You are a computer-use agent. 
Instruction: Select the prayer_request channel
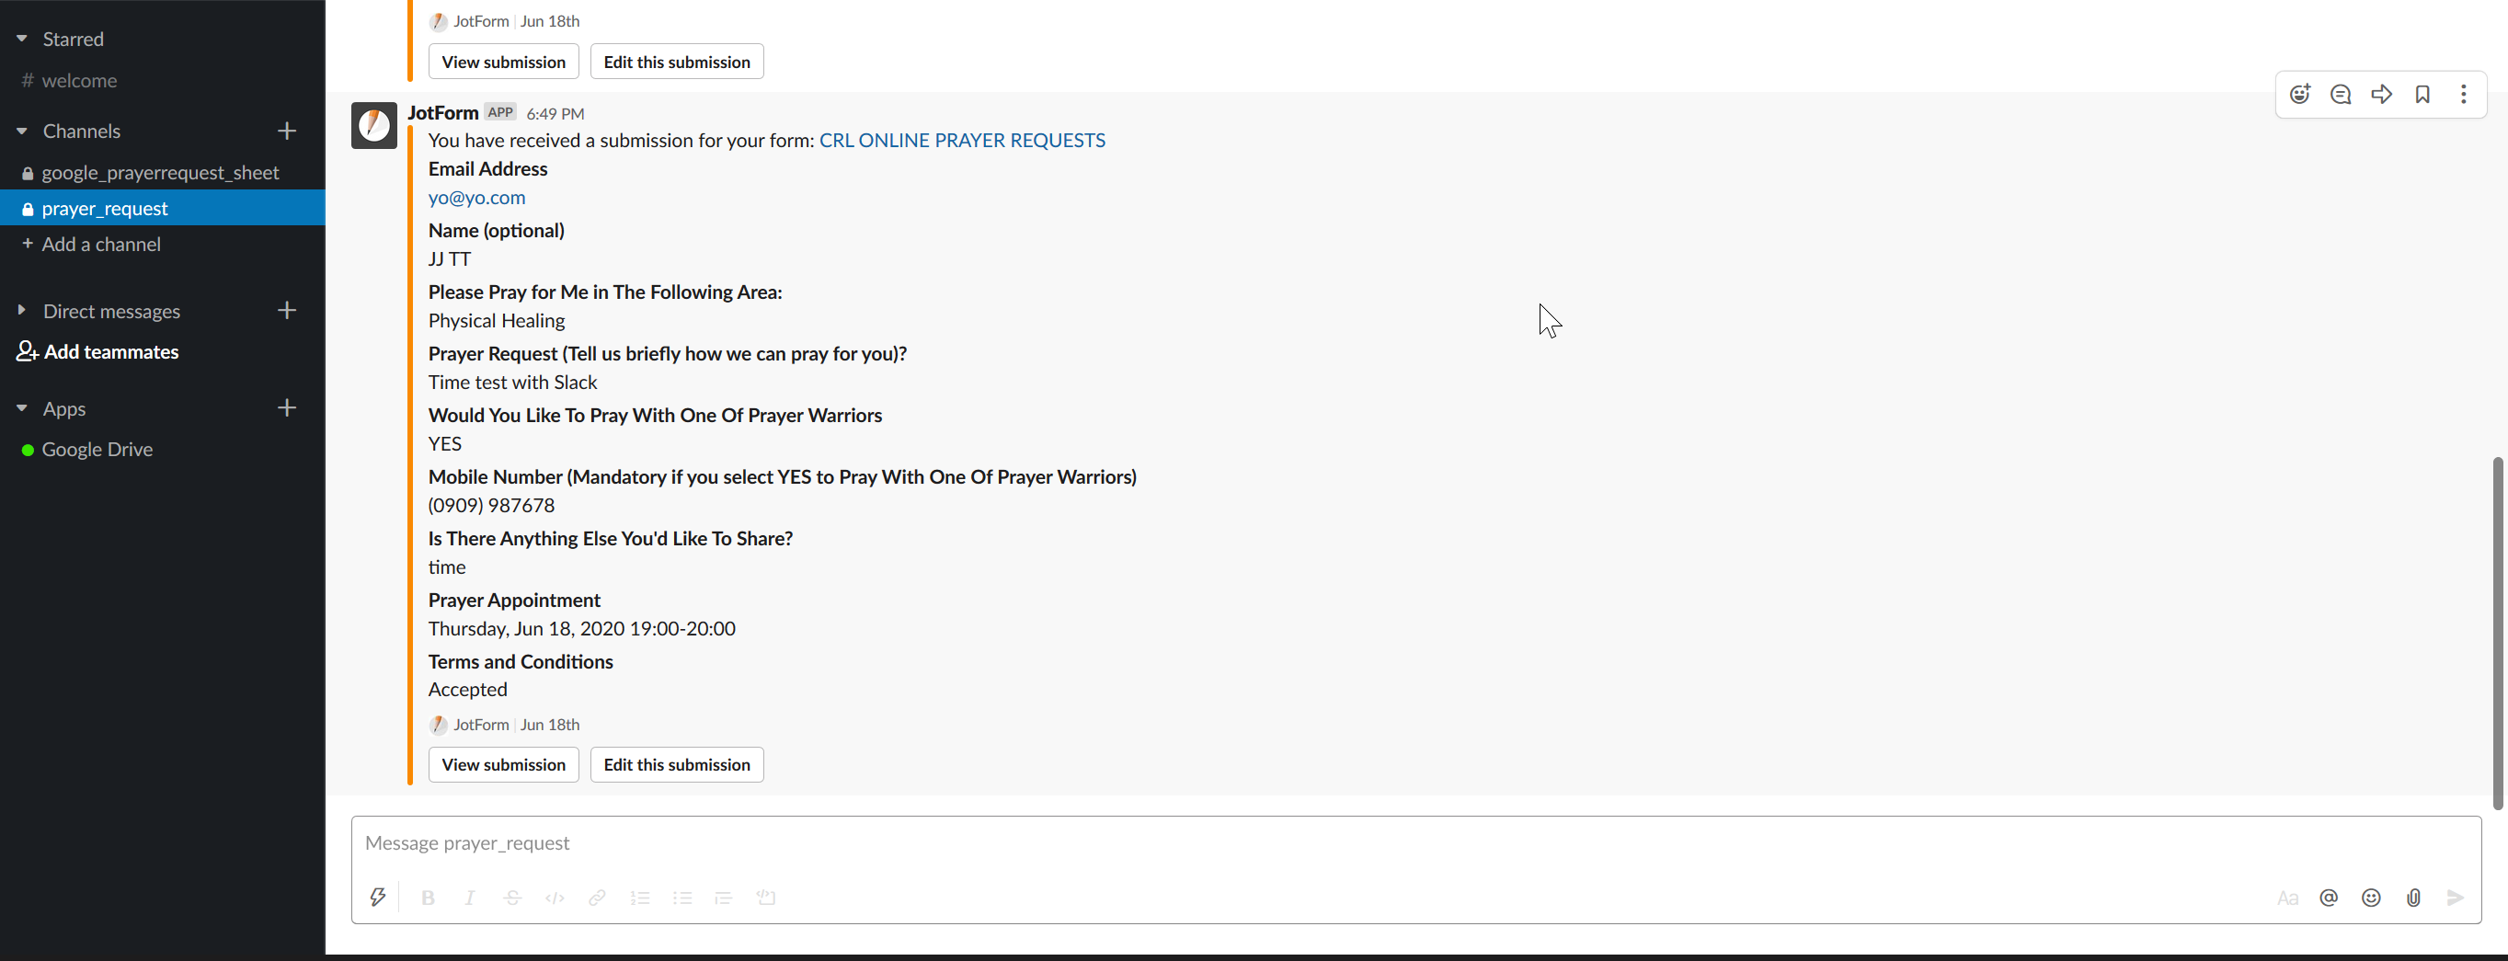[163, 209]
